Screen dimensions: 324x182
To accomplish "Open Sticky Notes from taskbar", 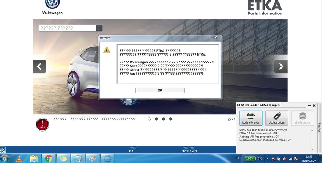I will [63, 158].
